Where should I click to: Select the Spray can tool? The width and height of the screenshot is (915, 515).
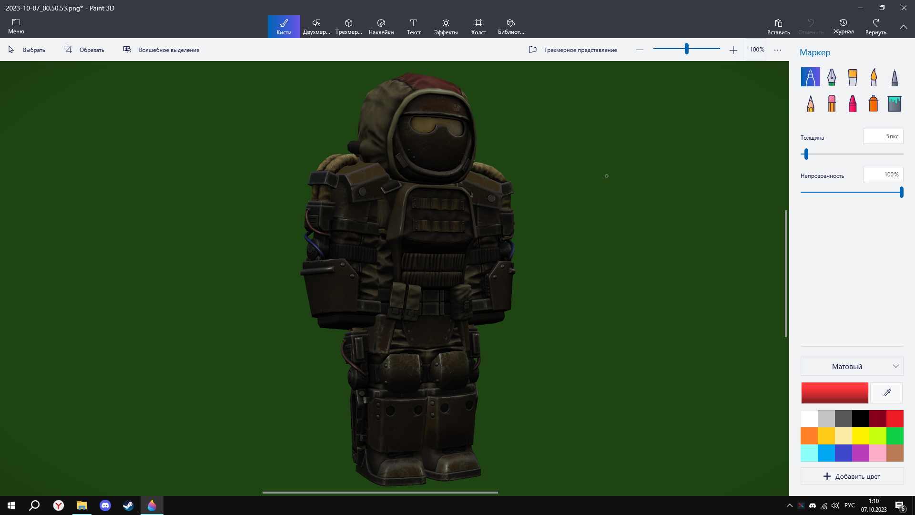pos(874,103)
